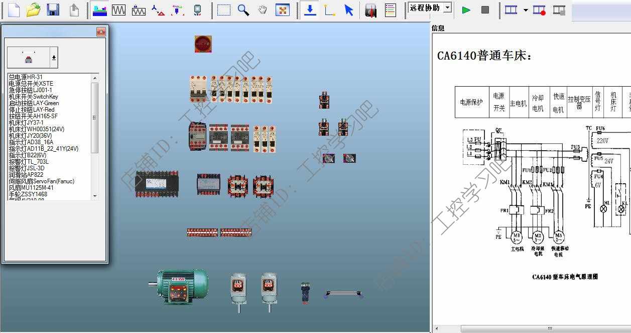Image resolution: width=631 pixels, height=333 pixels.
Task: Click the New file icon
Action: point(14,10)
